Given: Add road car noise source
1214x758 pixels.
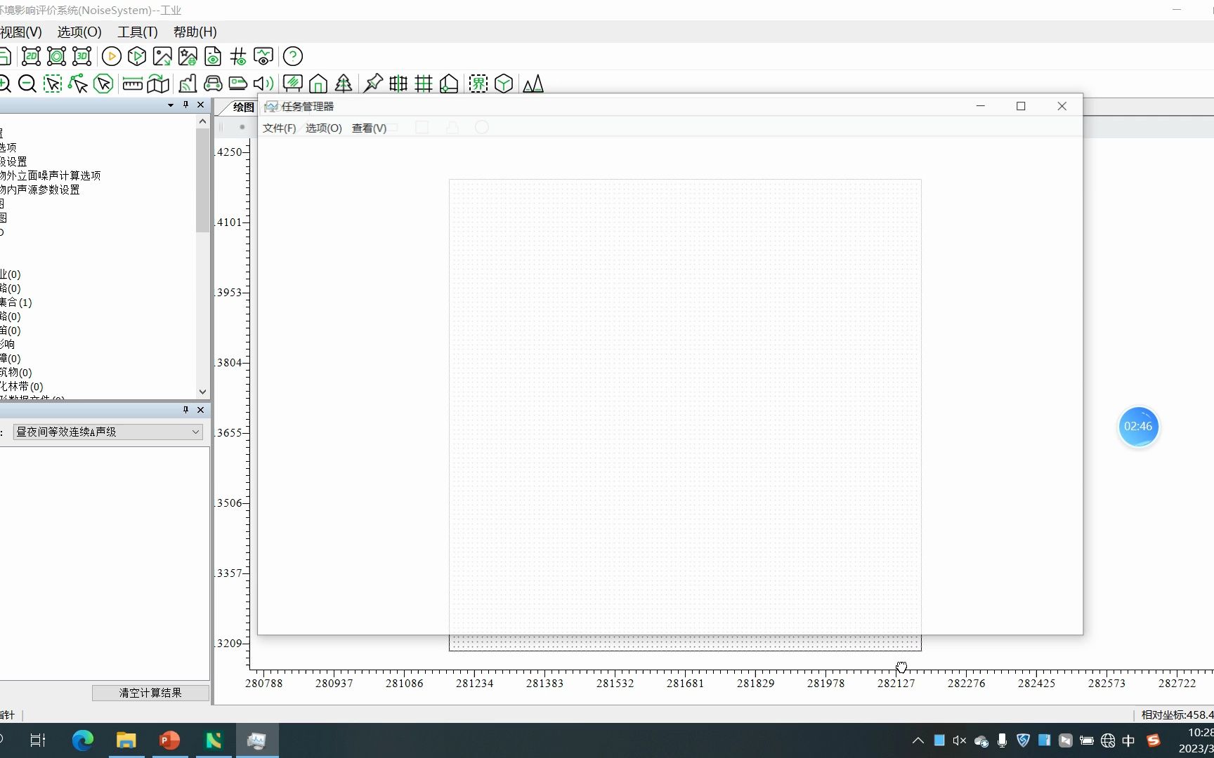Looking at the screenshot, I should pos(213,84).
